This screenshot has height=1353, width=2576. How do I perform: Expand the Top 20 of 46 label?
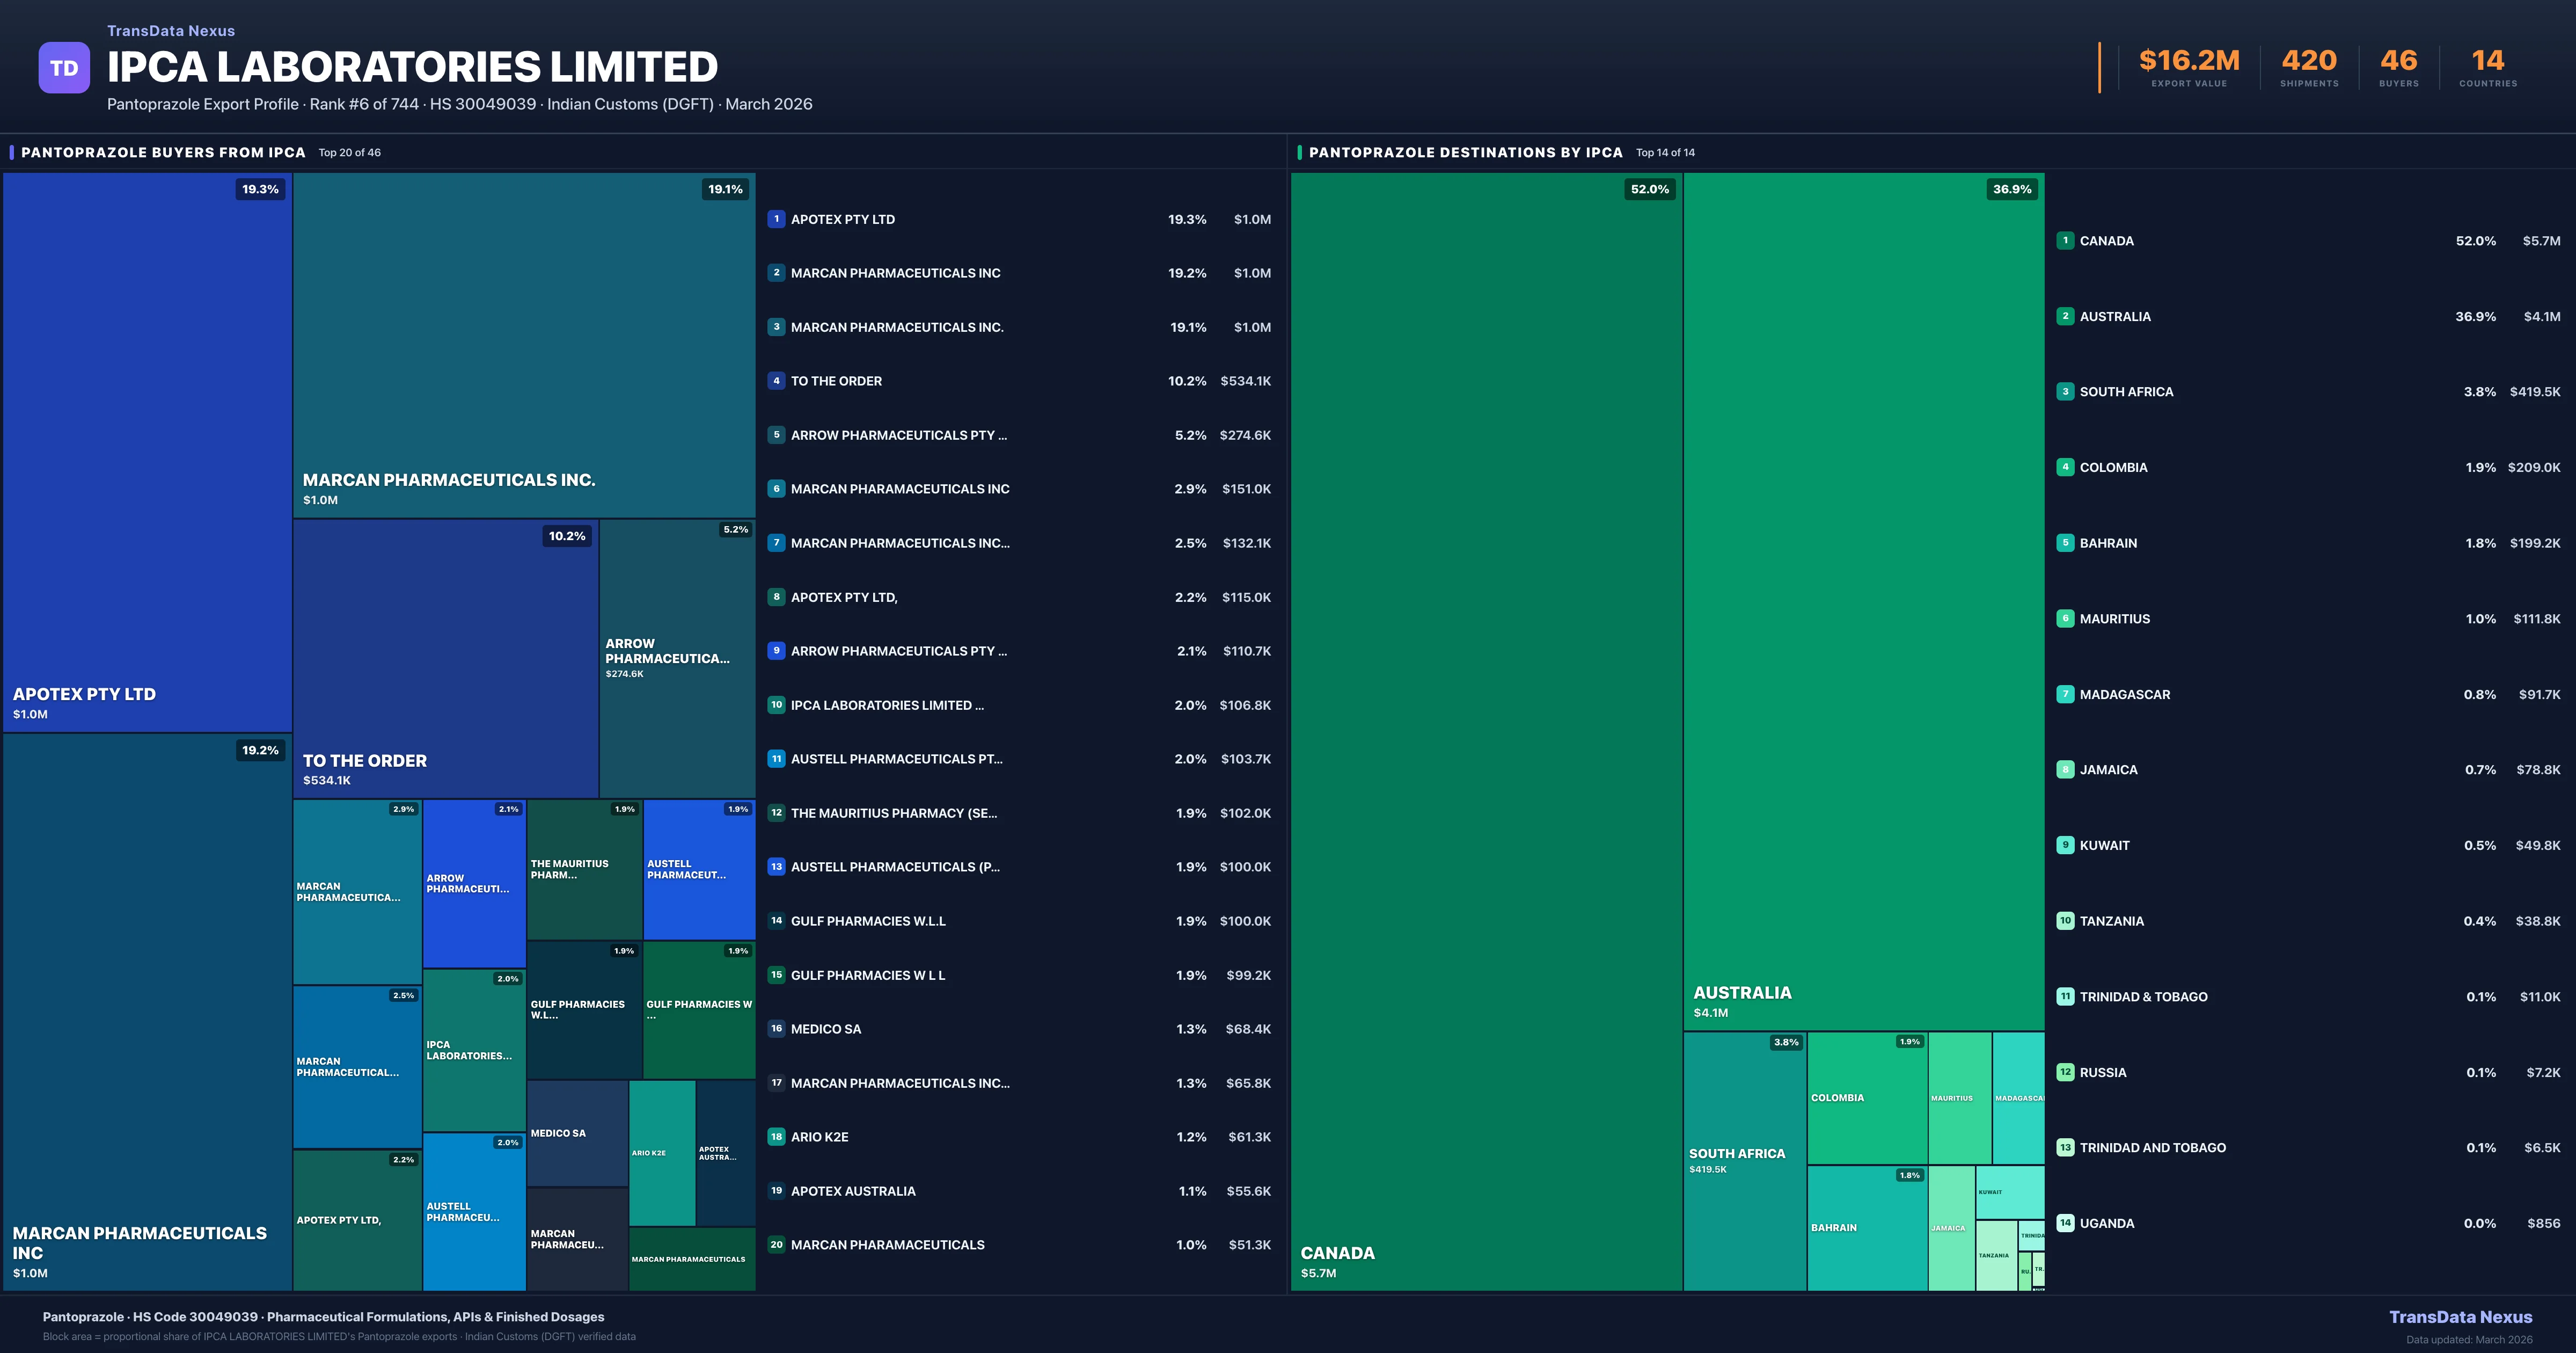348,152
